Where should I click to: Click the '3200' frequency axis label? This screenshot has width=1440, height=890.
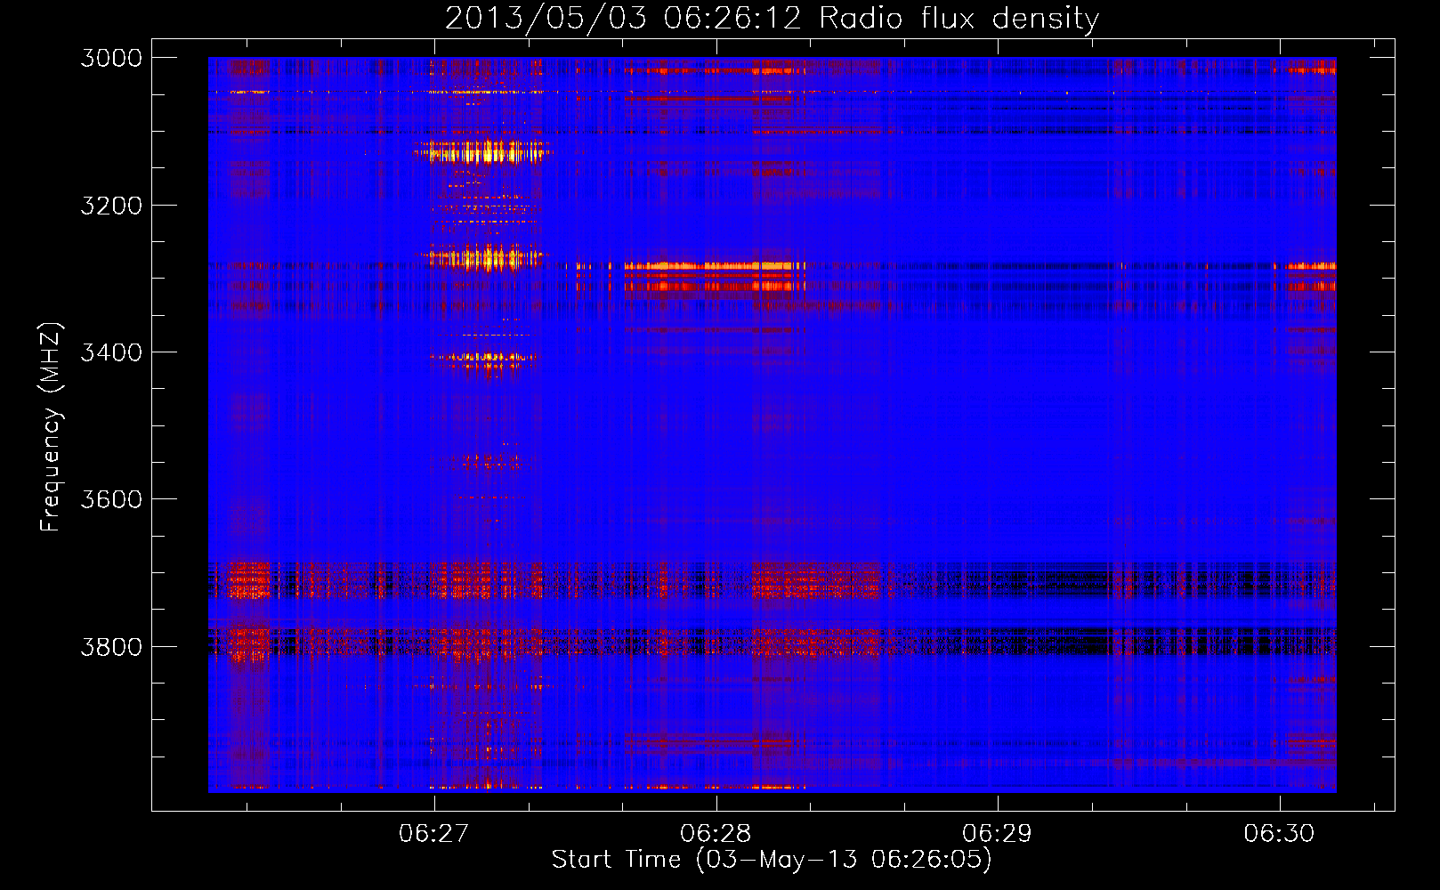[111, 206]
